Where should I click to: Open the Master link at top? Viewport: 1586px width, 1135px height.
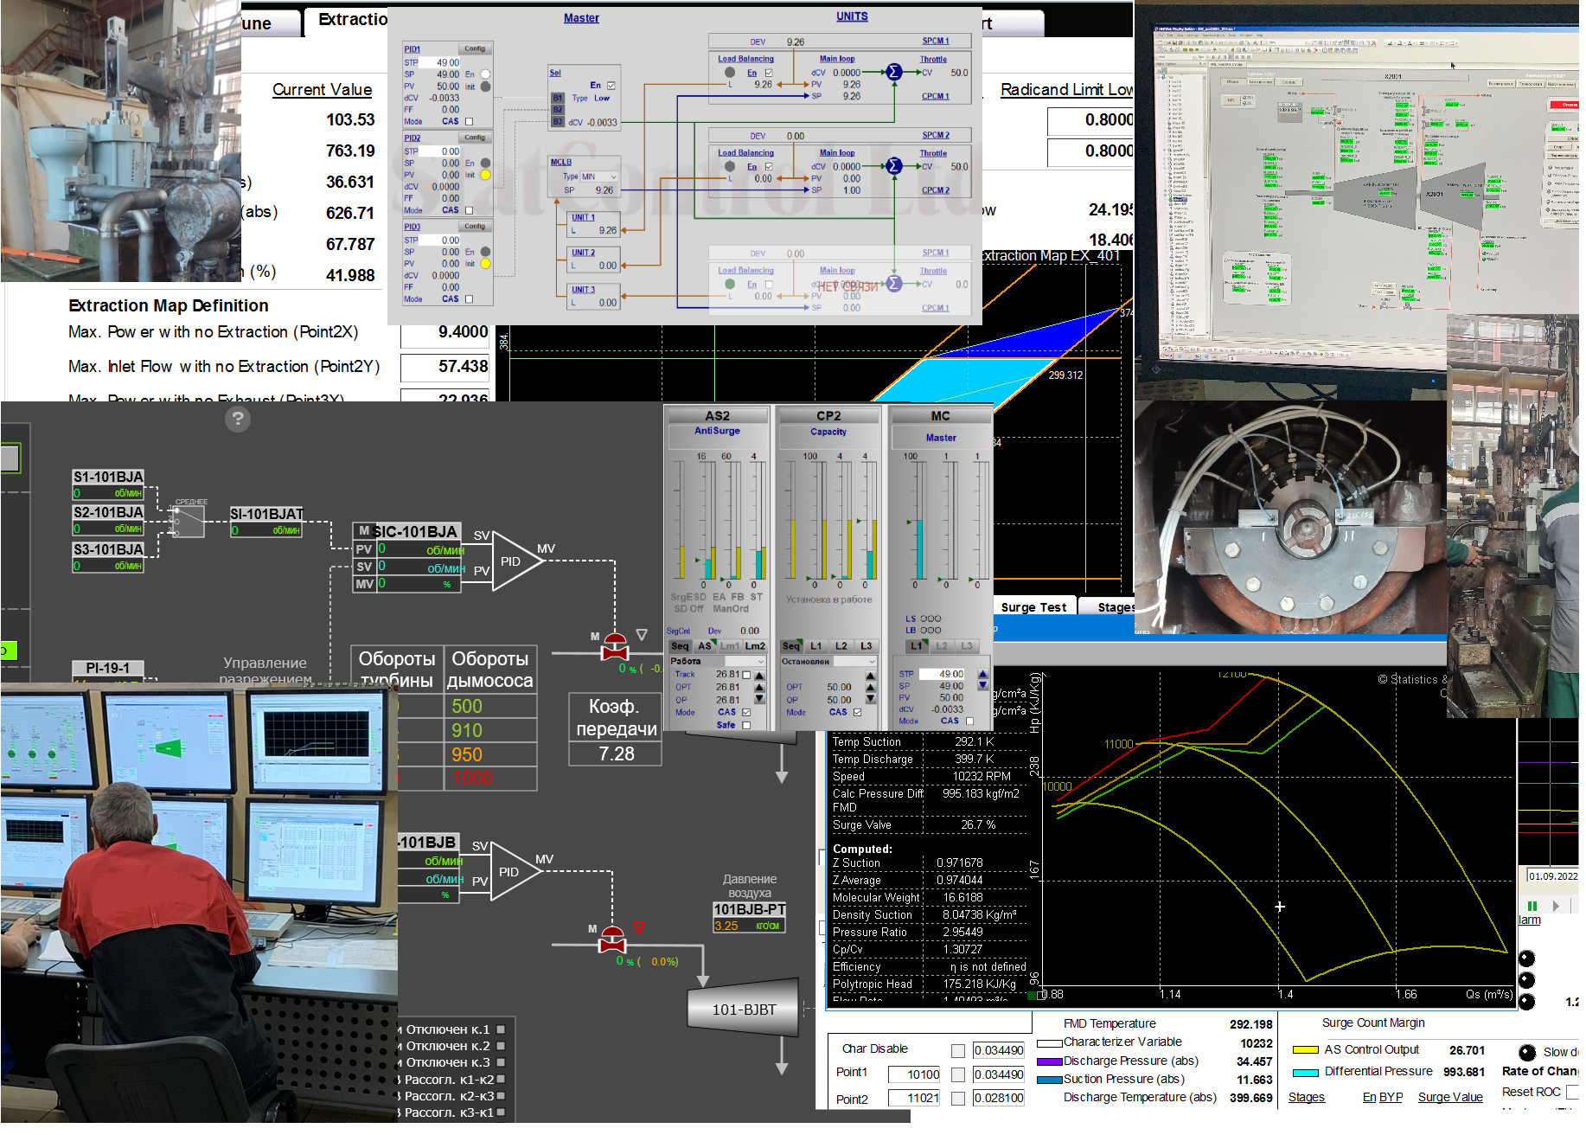point(581,18)
